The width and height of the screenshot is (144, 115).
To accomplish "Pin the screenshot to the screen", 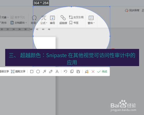I will click(x=87, y=72).
